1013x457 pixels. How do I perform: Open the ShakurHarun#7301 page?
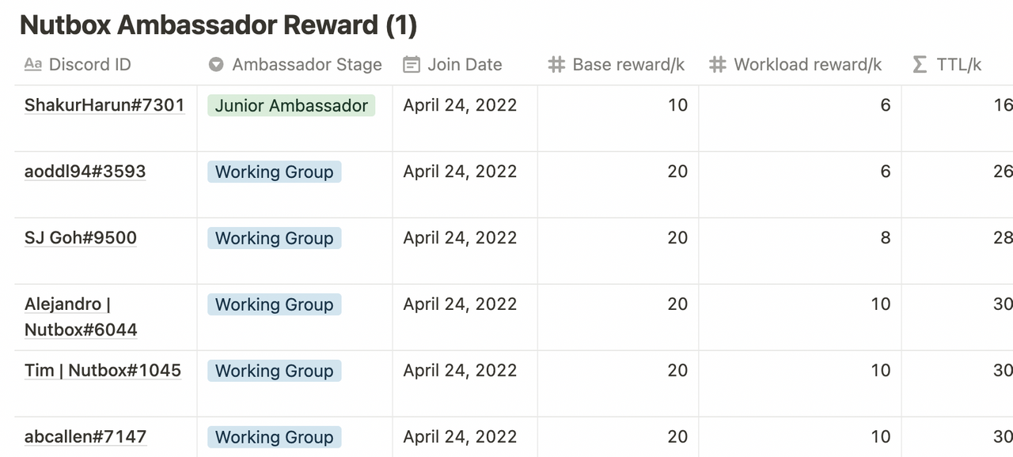pos(104,105)
